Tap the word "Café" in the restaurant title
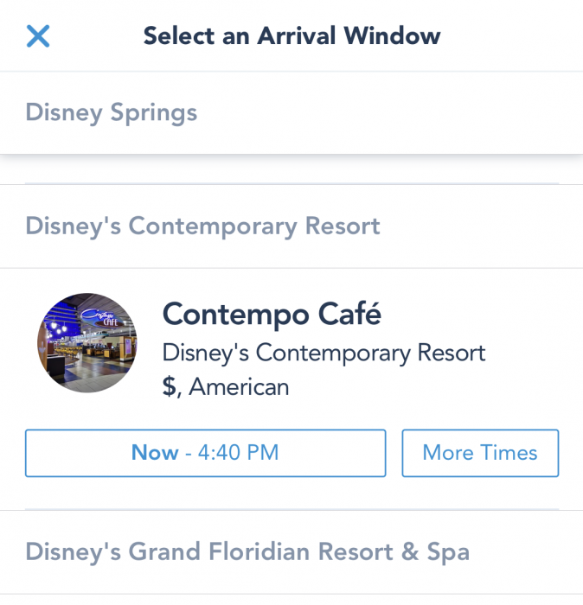This screenshot has height=605, width=583. click(349, 314)
